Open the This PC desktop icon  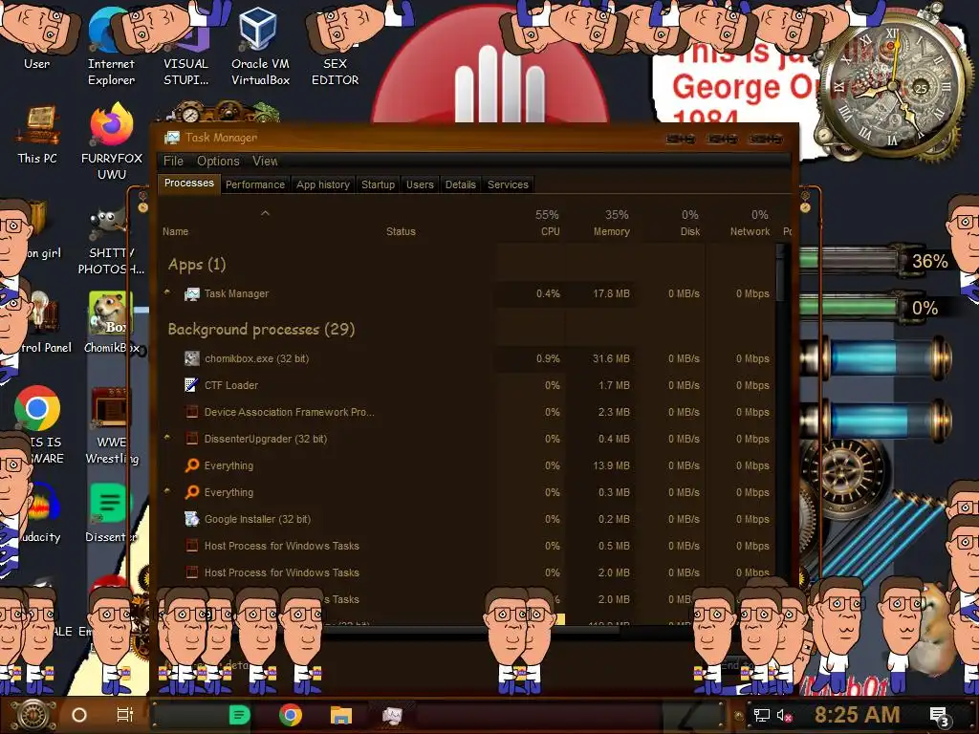click(37, 134)
